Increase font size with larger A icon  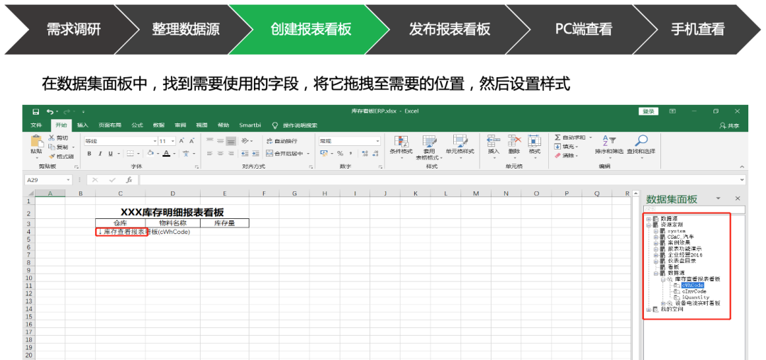click(x=182, y=141)
